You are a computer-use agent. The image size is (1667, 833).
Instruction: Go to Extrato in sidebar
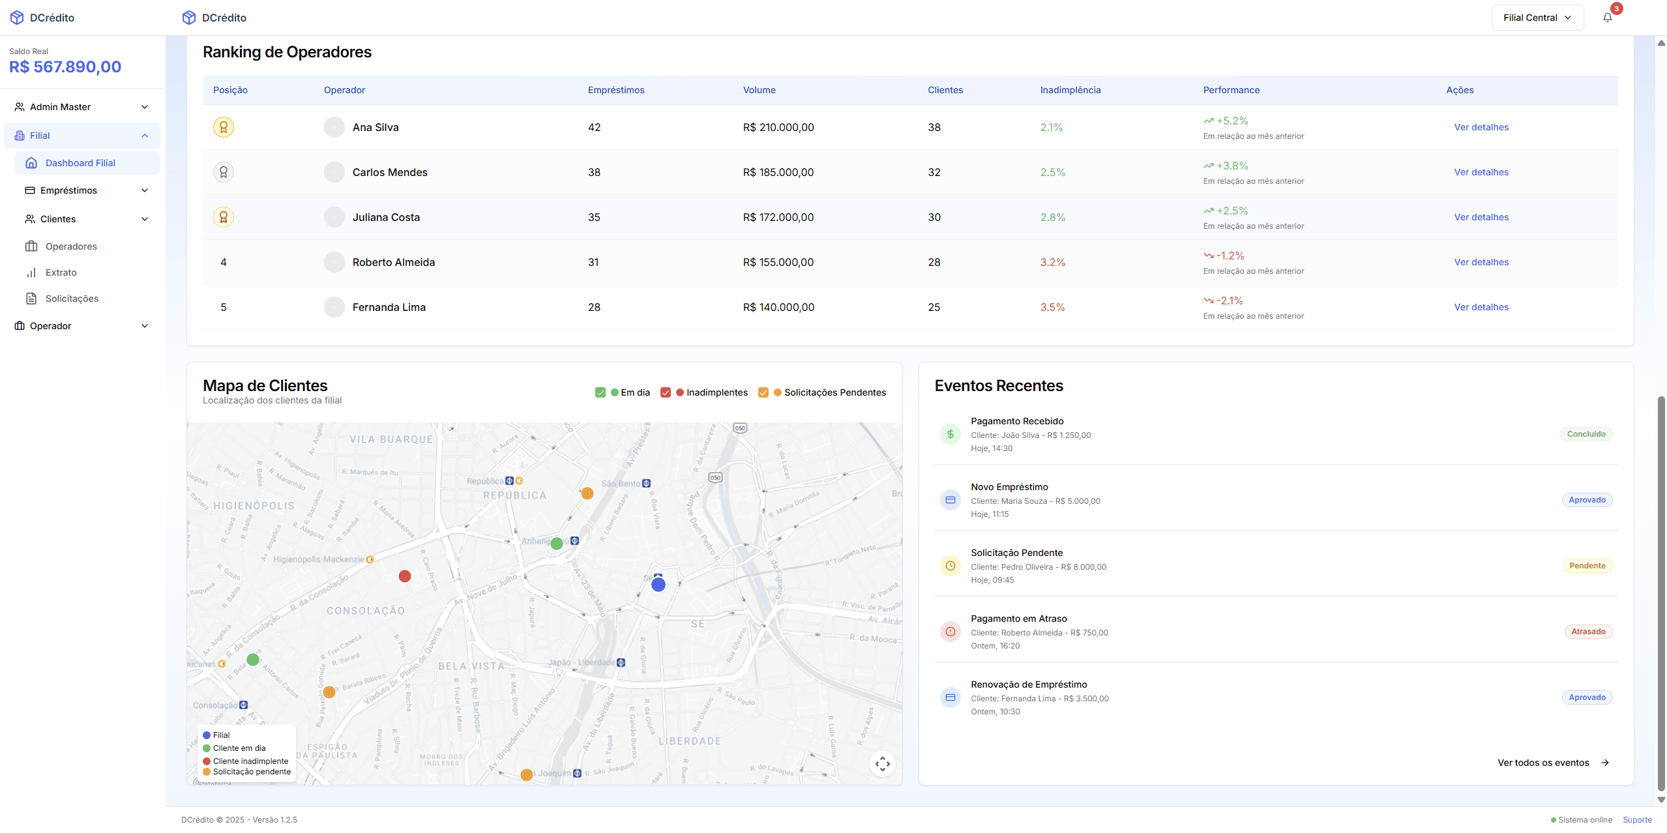(61, 272)
